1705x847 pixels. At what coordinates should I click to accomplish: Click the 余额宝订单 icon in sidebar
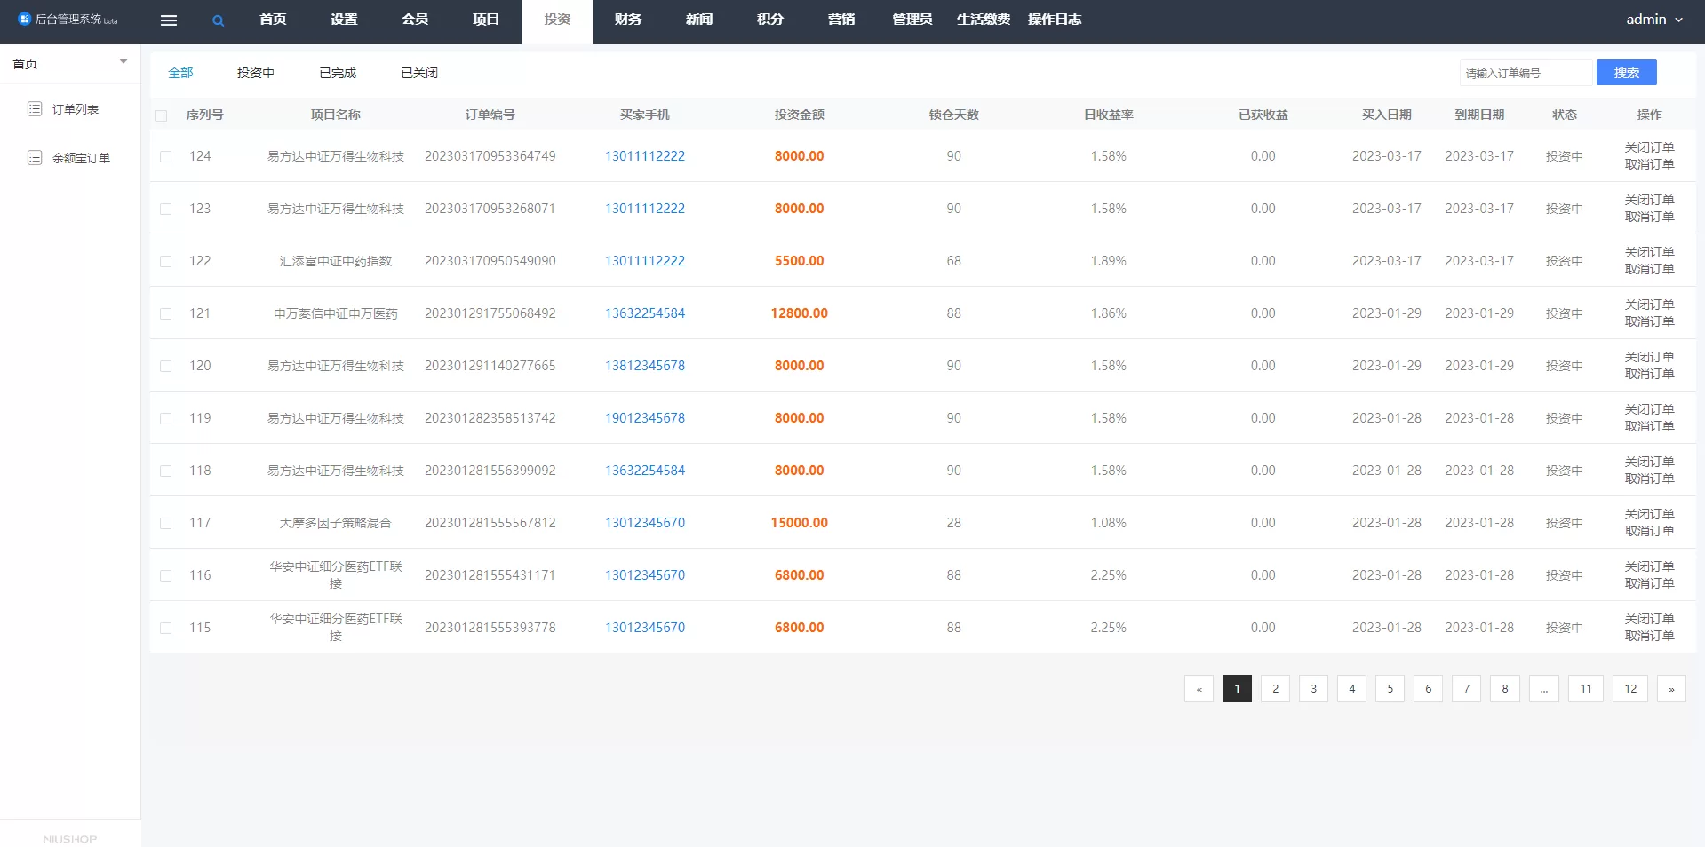35,158
